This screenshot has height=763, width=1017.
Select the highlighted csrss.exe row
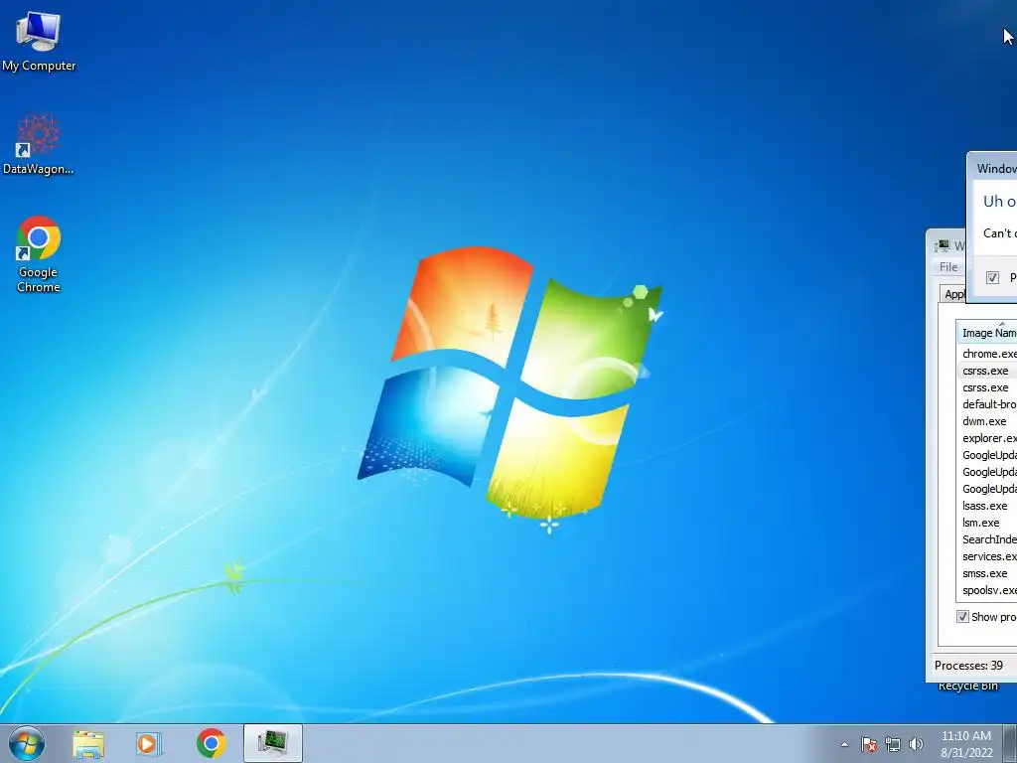pyautogui.click(x=987, y=371)
